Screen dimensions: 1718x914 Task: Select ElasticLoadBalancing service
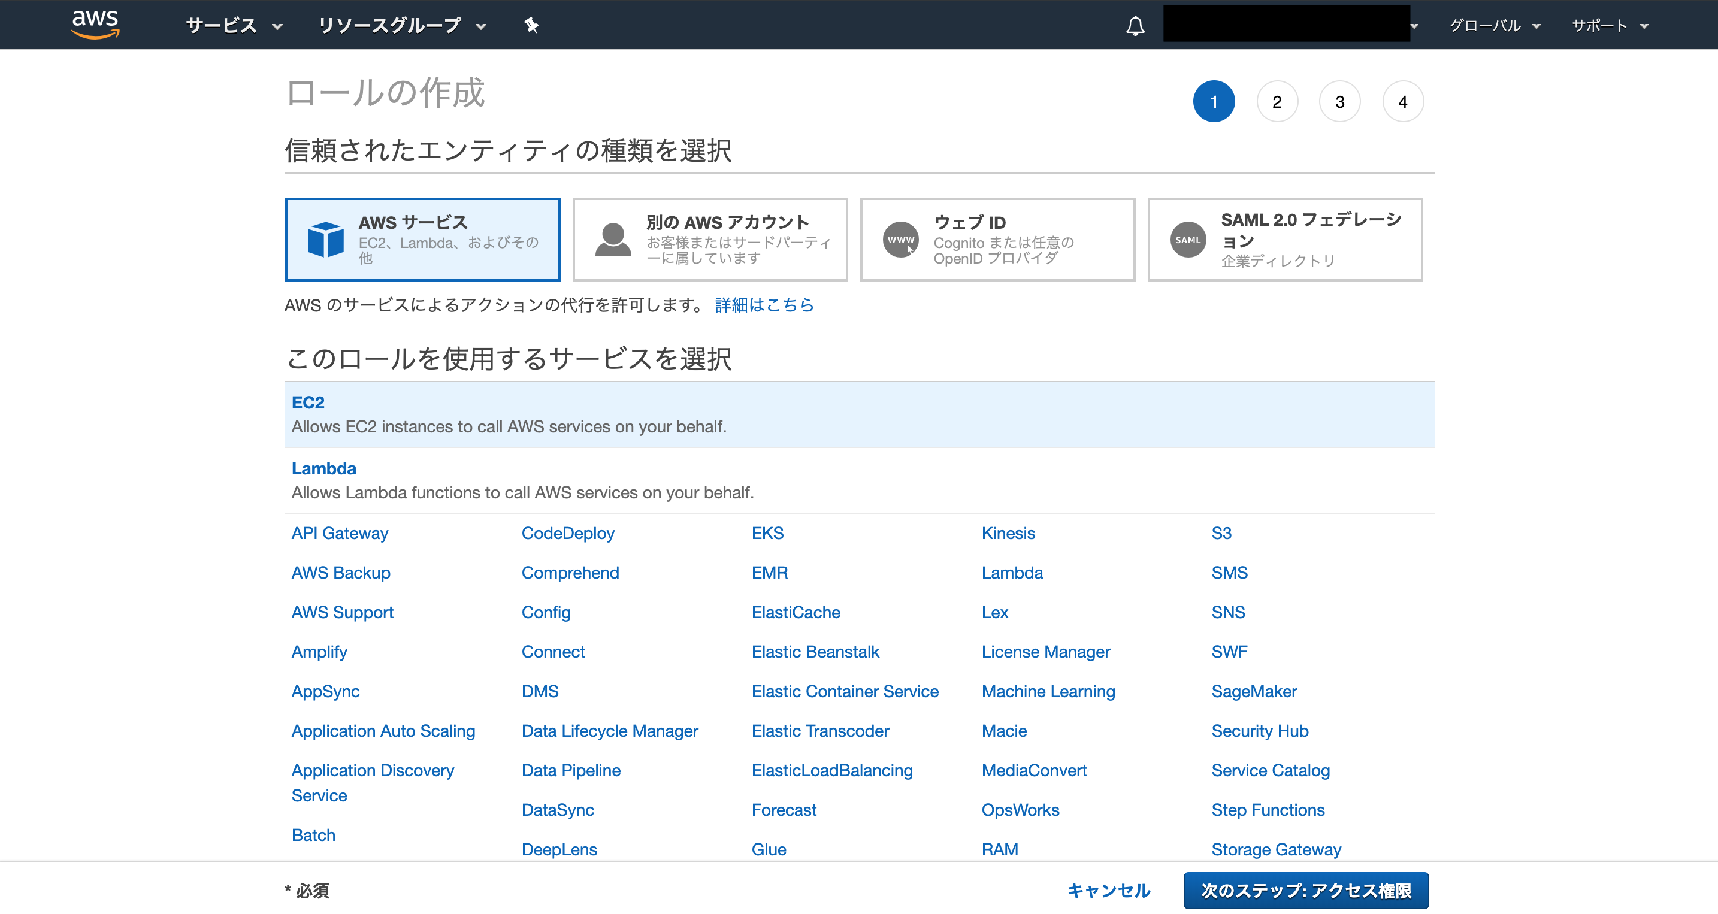click(831, 770)
